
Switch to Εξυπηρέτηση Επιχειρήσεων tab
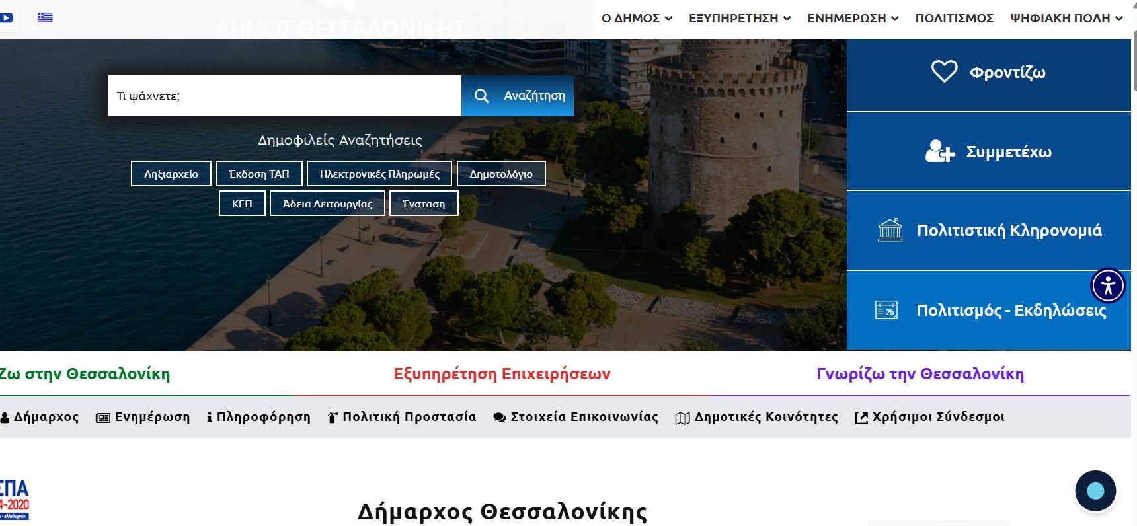[502, 374]
